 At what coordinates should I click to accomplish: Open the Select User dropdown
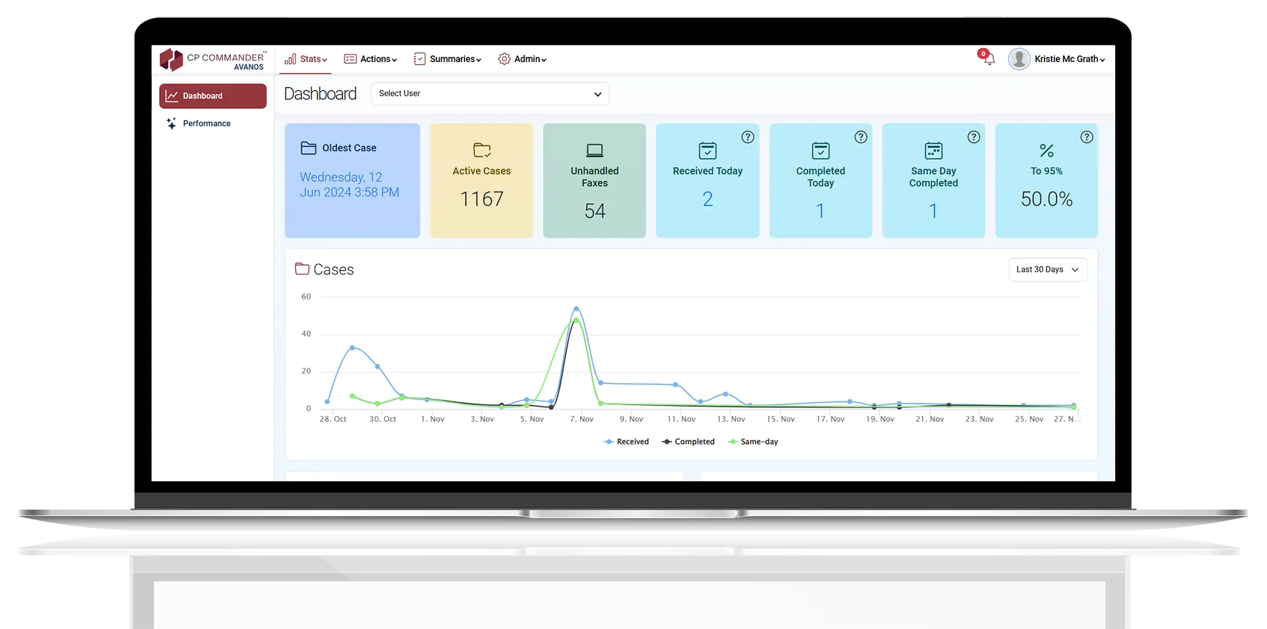click(x=490, y=94)
